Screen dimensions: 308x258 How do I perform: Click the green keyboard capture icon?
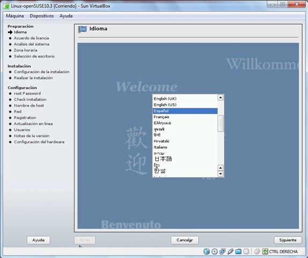click(265, 252)
